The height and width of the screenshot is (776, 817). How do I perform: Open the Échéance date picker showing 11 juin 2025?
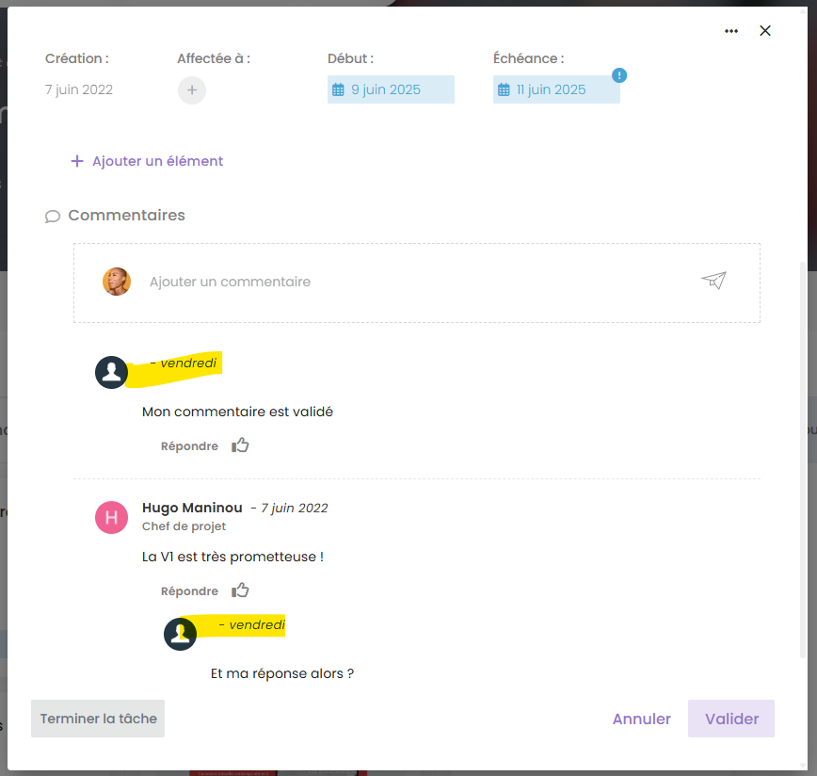[555, 90]
